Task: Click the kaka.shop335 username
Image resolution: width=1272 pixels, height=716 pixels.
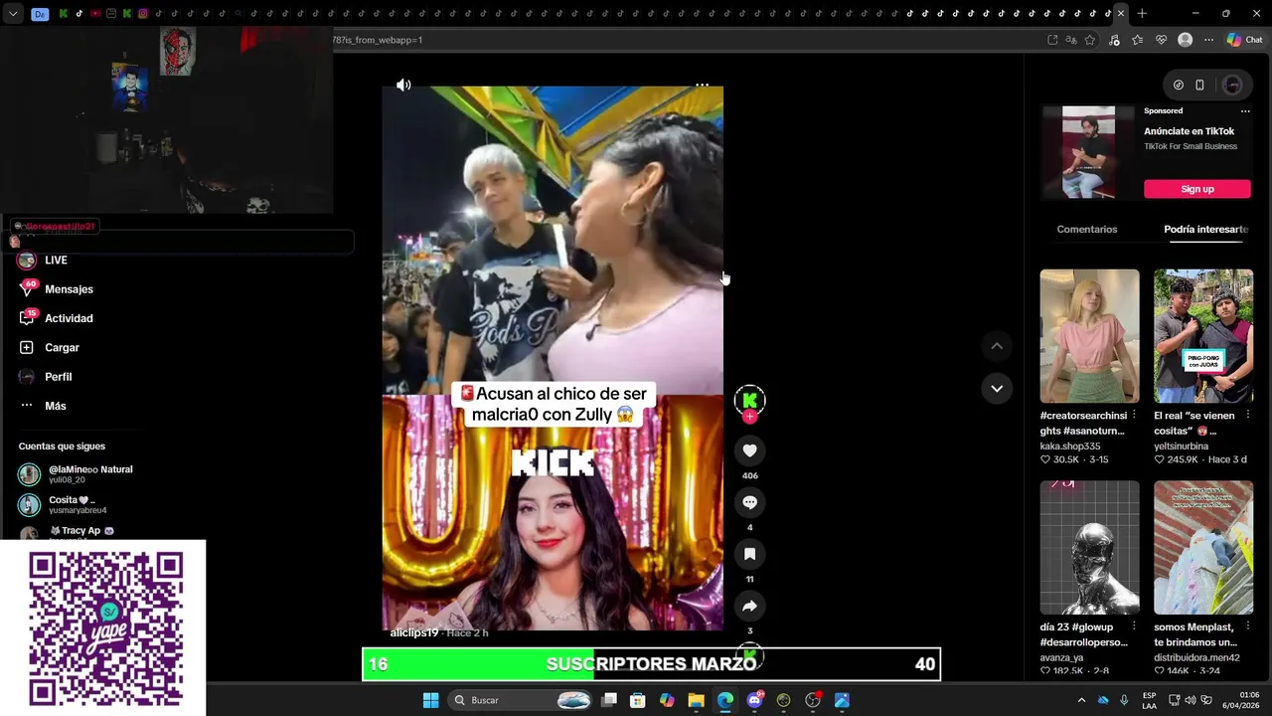Action: tap(1069, 447)
